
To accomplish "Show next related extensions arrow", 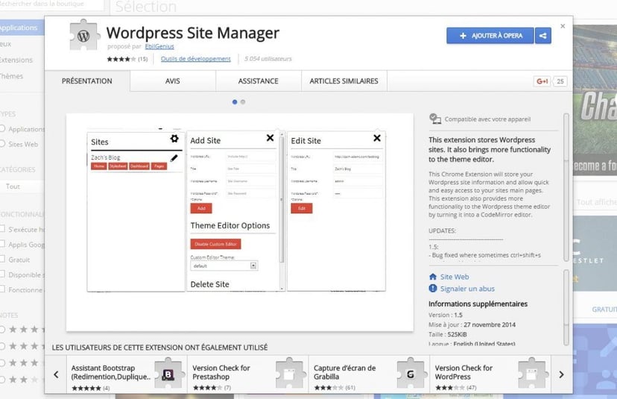I will pyautogui.click(x=562, y=374).
